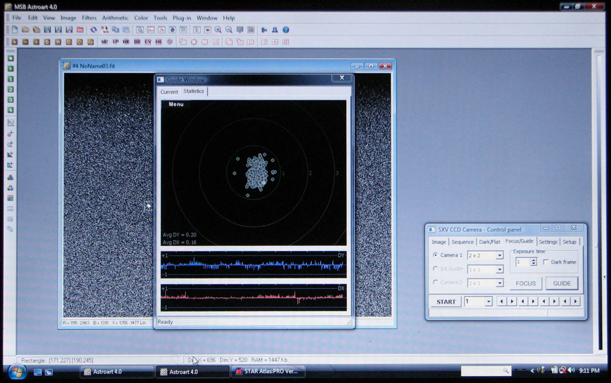
Task: Click the HP filter toolbar icon
Action: click(x=104, y=42)
